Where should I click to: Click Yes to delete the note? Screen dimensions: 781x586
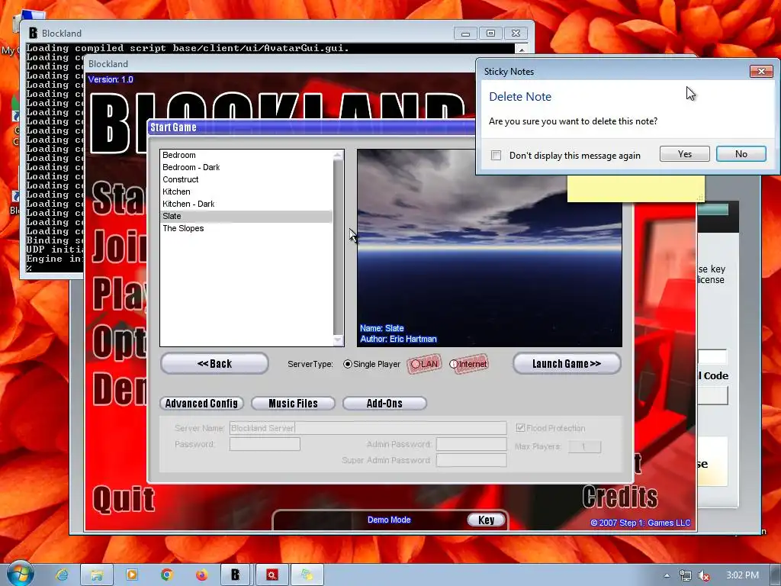tap(684, 154)
